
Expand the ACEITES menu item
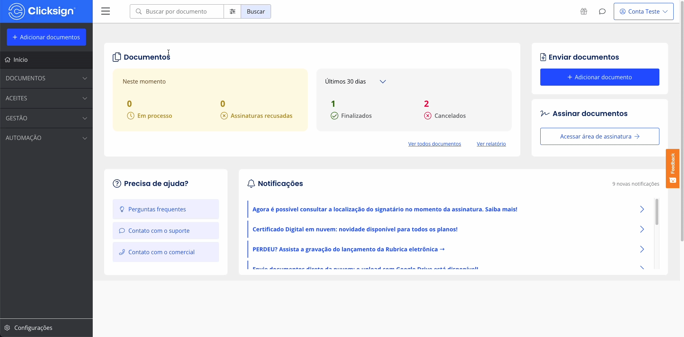point(46,98)
